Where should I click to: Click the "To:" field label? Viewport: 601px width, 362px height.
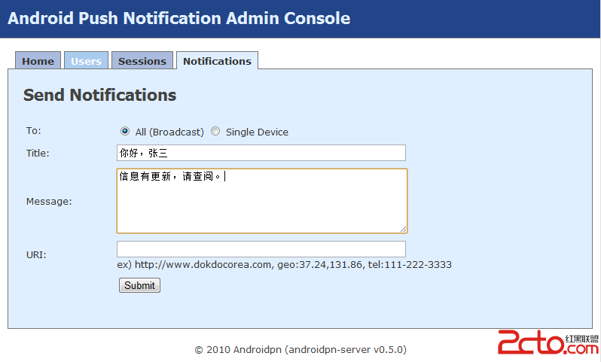pos(34,130)
